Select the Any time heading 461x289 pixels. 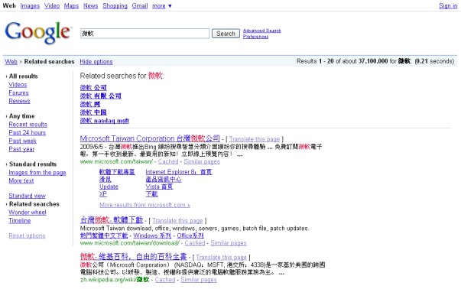pos(21,116)
